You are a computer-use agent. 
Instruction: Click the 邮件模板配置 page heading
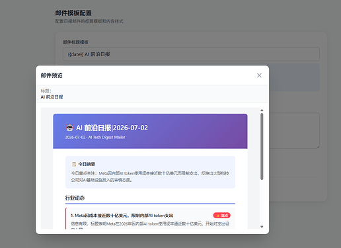tap(73, 13)
